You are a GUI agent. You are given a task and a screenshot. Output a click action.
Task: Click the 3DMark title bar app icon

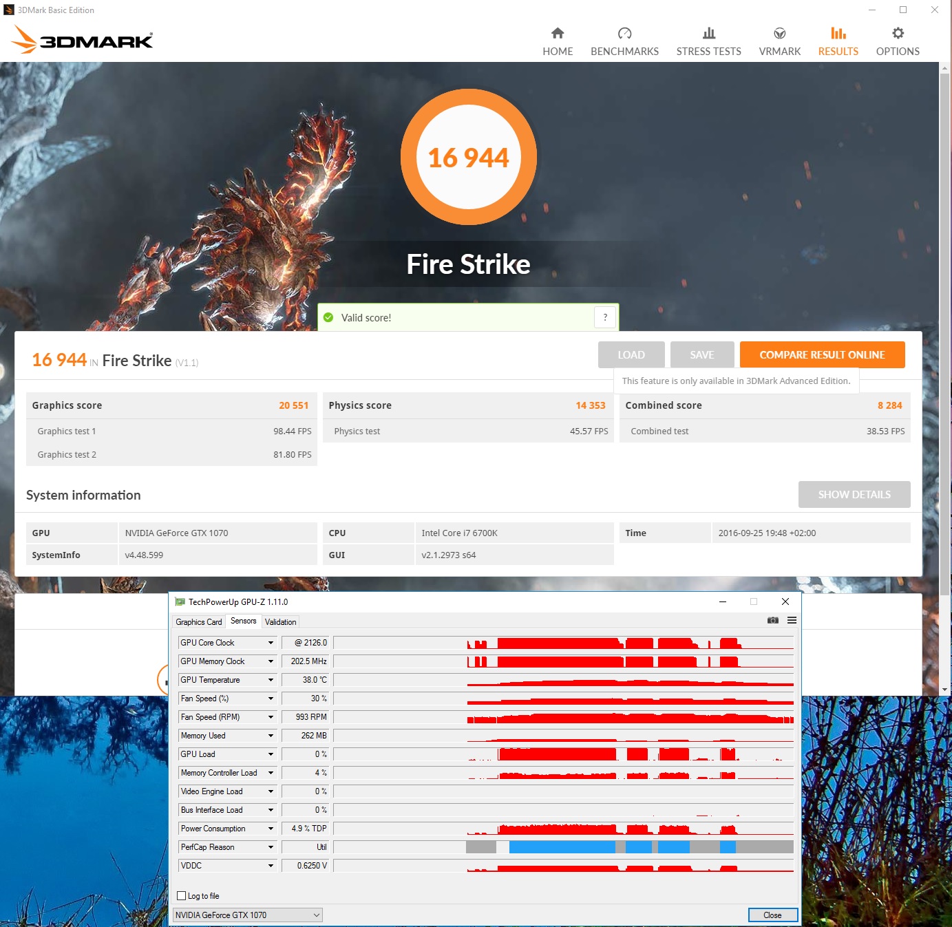[9, 10]
